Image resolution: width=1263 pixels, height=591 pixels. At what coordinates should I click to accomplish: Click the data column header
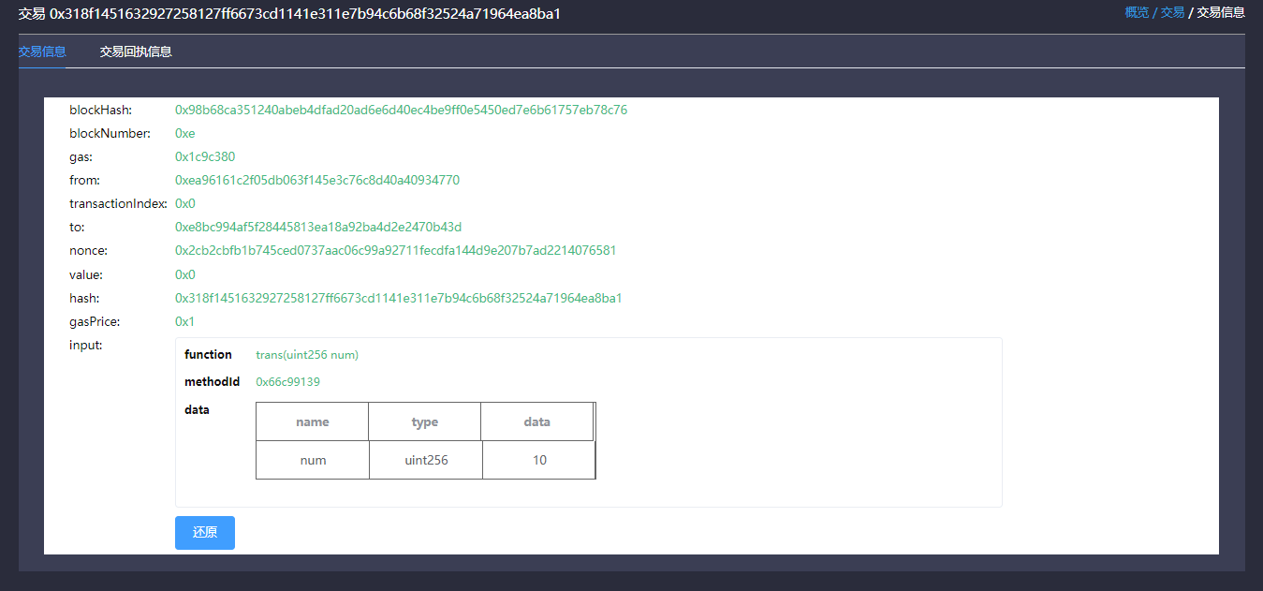(537, 421)
